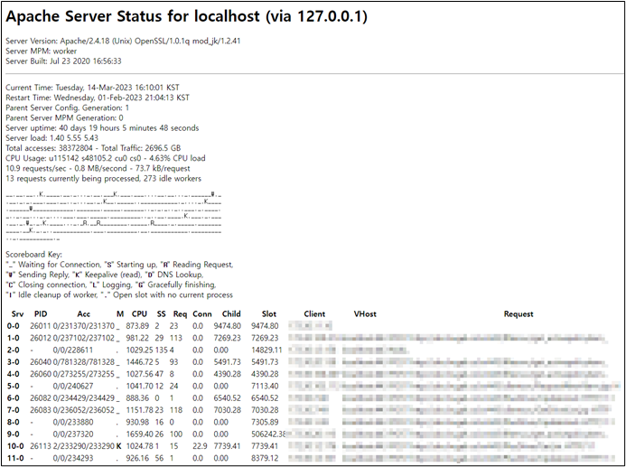Click the Request column header
This screenshot has height=467, width=626.
(519, 314)
